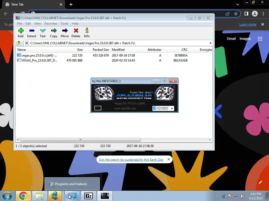
Task: Close the New Tab tab
Action: tap(61, 4)
